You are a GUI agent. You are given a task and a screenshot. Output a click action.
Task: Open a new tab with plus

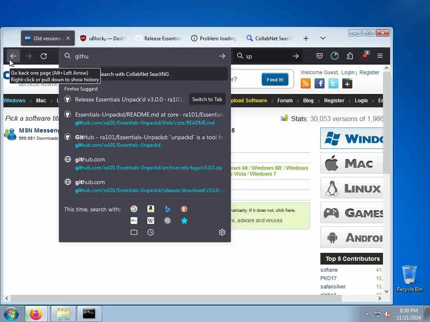click(306, 38)
